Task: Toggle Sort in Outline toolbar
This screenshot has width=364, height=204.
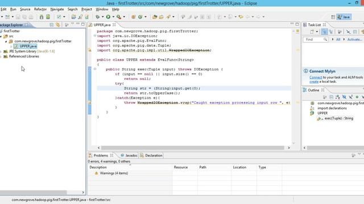Action: coord(338,97)
